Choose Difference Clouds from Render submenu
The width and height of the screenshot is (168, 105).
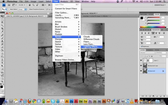tap(92, 39)
